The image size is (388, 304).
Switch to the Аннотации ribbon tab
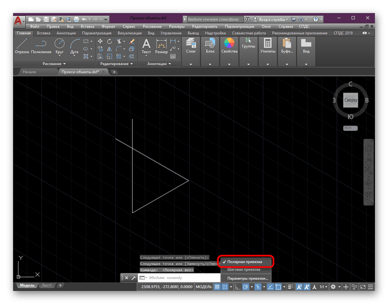[x=66, y=33]
